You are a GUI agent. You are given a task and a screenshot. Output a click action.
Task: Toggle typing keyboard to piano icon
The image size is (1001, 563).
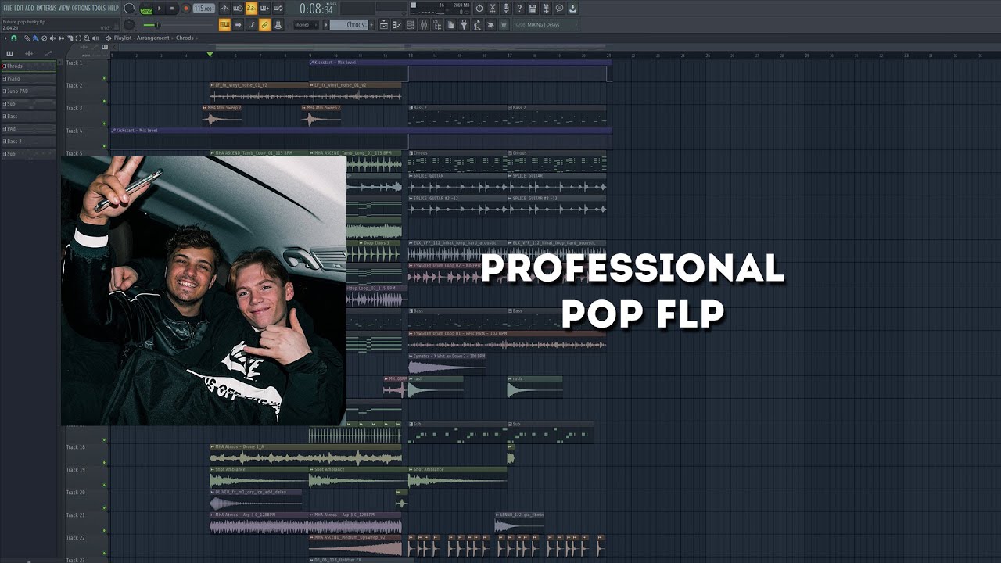click(x=224, y=24)
